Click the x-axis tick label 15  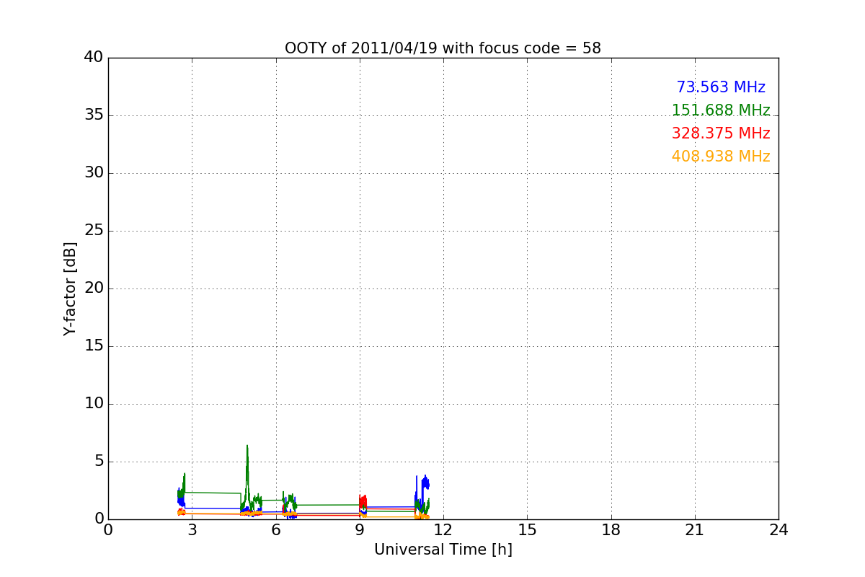[527, 530]
